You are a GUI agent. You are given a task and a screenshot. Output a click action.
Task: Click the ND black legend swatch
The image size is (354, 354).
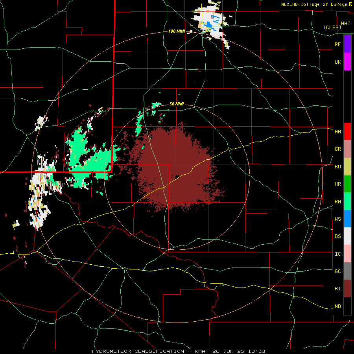(347, 306)
